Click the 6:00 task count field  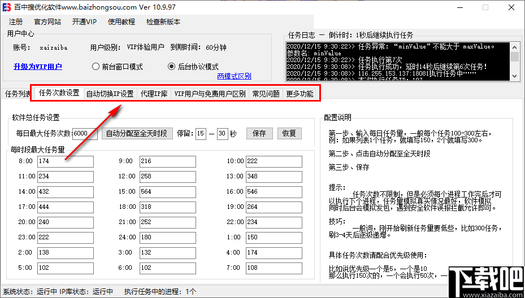click(x=168, y=268)
